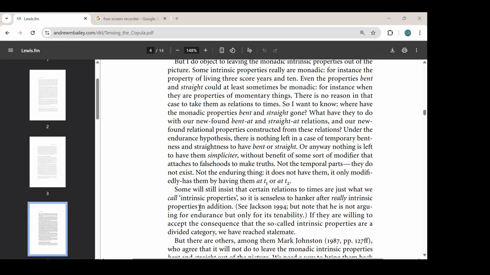
Task: Reload the current page
Action: coord(33,33)
